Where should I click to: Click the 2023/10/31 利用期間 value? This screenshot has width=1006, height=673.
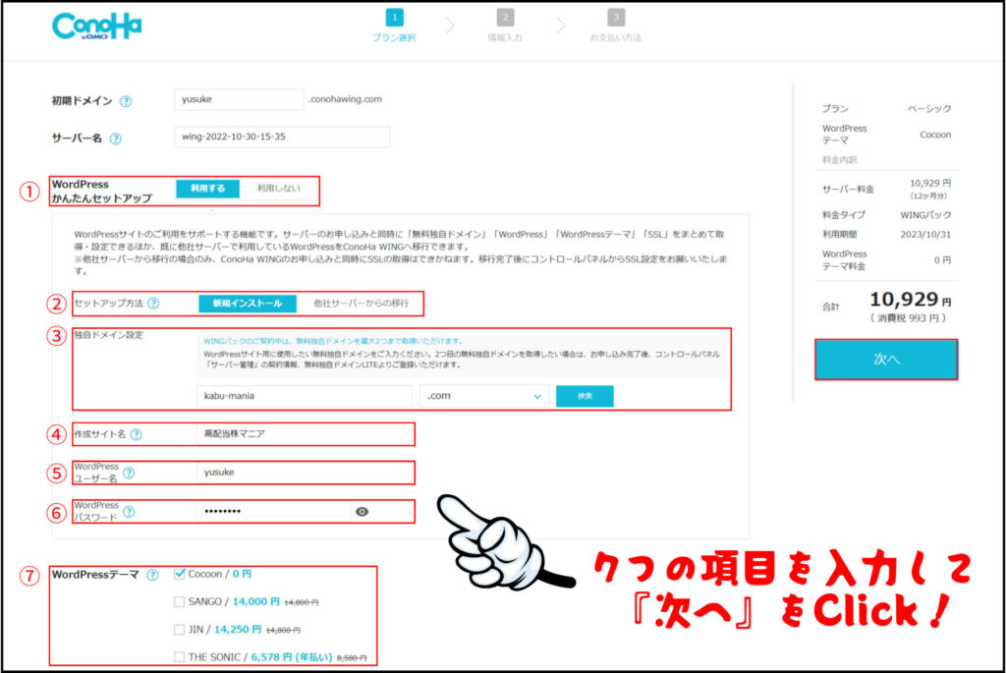tap(925, 234)
